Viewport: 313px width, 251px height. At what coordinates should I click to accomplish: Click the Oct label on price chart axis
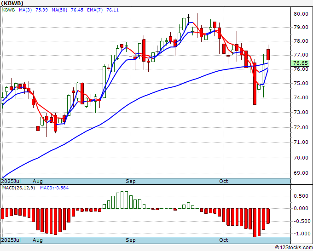point(223,181)
